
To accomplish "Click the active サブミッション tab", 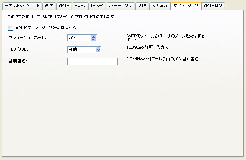I will 185,6.
